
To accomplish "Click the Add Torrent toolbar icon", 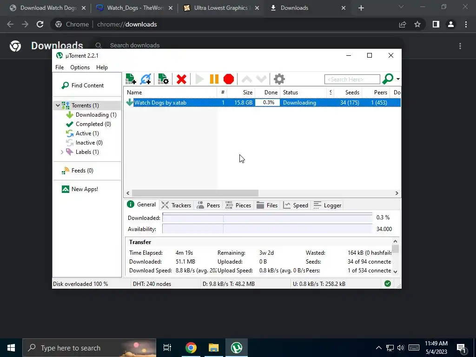I will 131,79.
